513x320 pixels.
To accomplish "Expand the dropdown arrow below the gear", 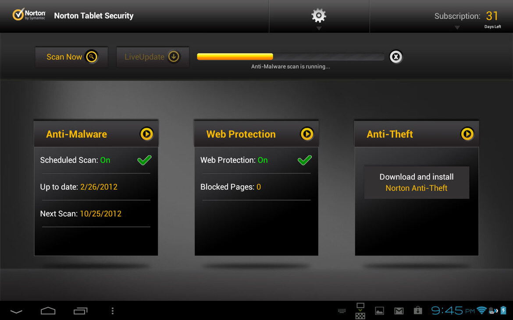I will (x=319, y=28).
